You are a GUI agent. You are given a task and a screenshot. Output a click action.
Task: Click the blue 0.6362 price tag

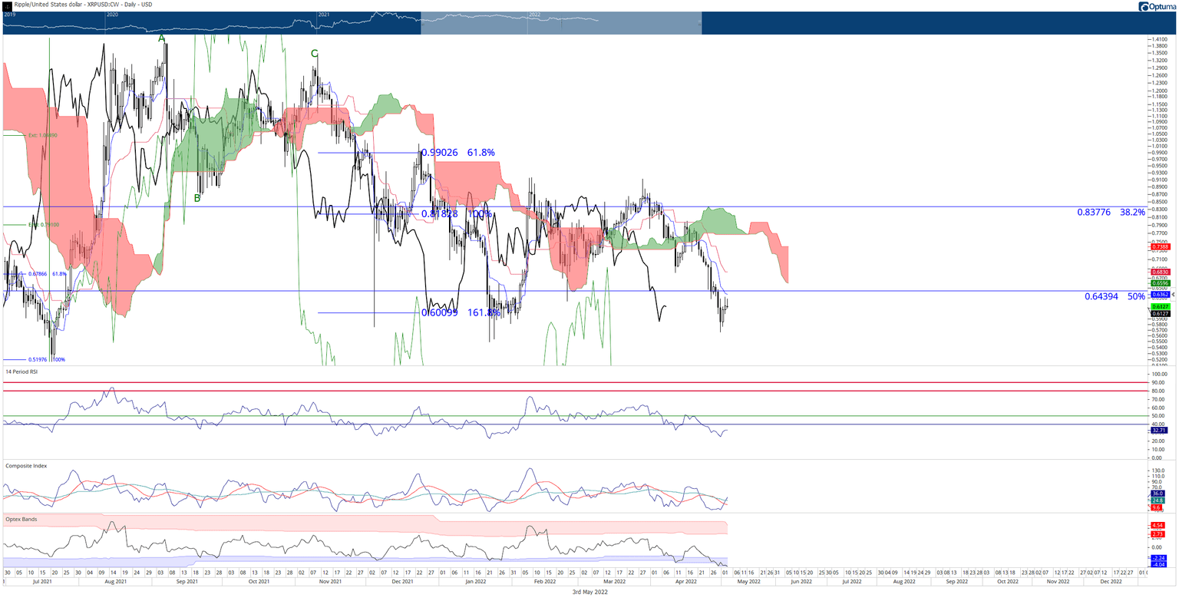1159,294
